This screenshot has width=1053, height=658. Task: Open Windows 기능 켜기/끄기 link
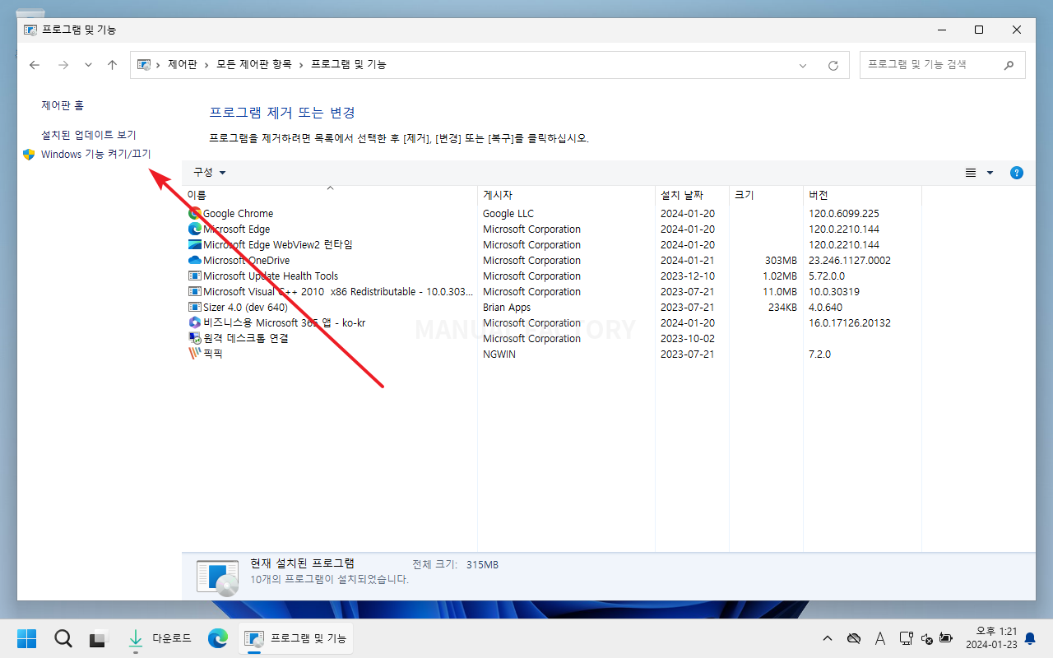pyautogui.click(x=96, y=154)
